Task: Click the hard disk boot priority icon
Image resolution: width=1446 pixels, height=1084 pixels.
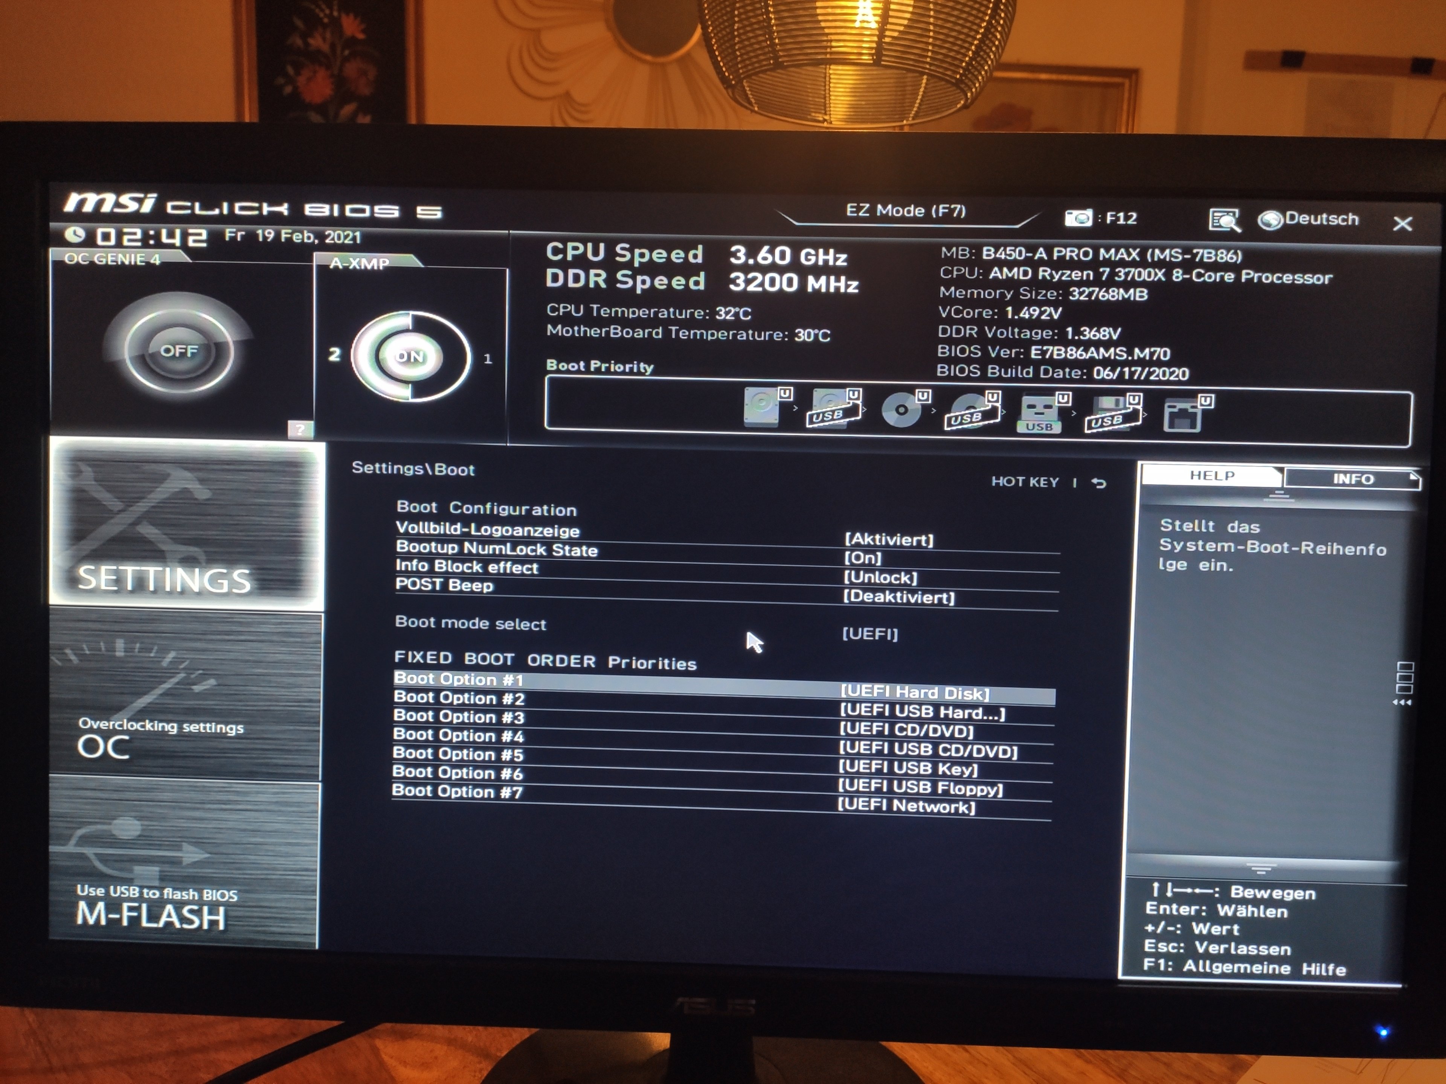Action: pyautogui.click(x=763, y=408)
